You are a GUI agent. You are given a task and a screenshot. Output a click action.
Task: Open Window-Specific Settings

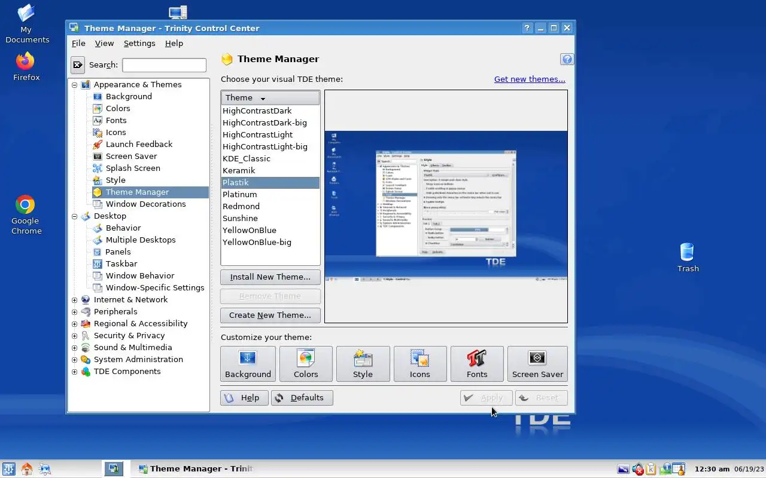[148, 287]
